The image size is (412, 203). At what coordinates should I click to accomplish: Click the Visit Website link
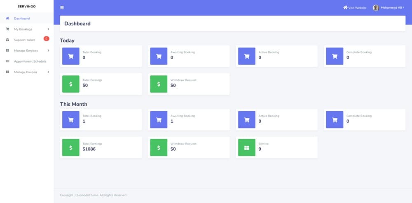355,8
